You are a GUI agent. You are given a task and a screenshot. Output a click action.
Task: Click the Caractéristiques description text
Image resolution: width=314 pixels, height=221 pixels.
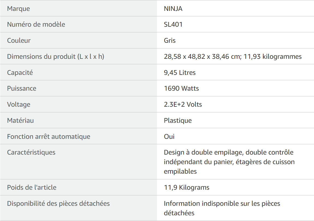(x=229, y=162)
